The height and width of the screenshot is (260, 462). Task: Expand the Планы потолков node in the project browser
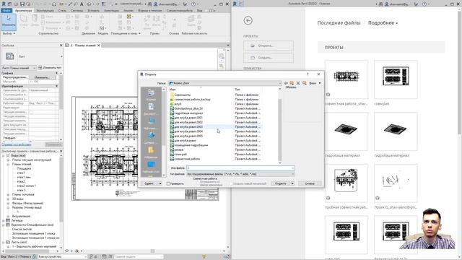click(x=8, y=194)
